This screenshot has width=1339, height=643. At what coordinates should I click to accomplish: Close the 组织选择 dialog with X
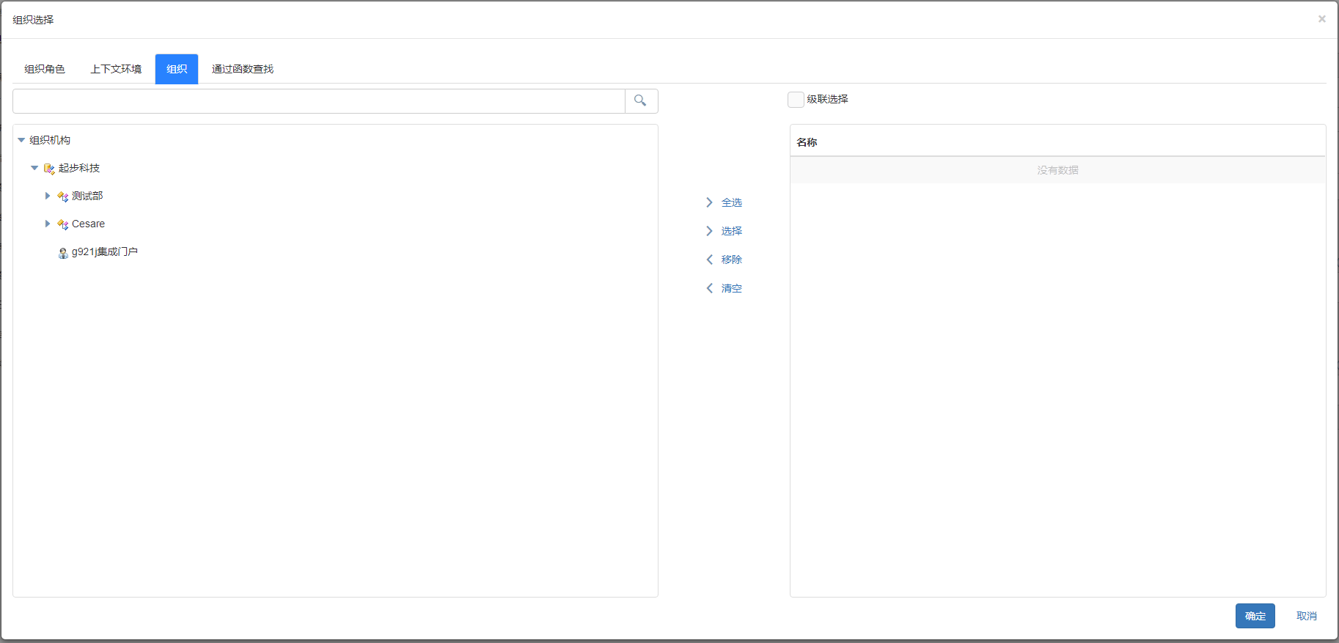click(x=1321, y=19)
